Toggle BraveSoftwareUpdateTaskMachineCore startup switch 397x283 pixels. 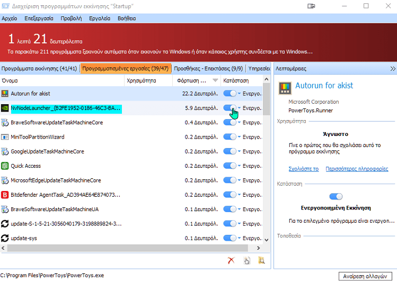click(x=230, y=123)
